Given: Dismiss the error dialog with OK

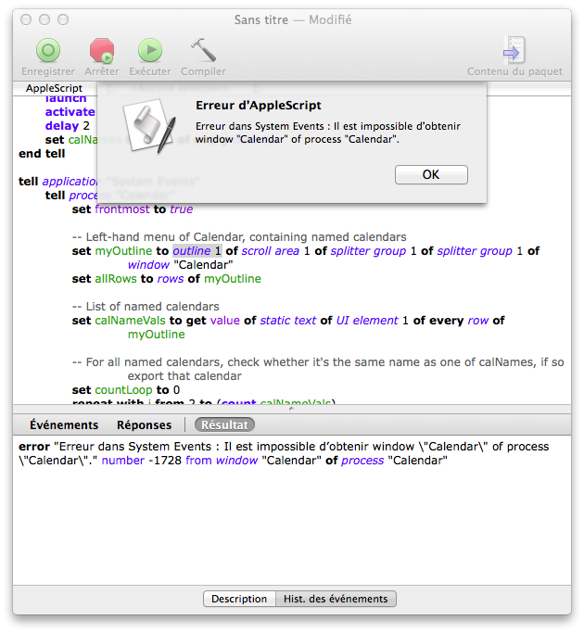Looking at the screenshot, I should 431,175.
